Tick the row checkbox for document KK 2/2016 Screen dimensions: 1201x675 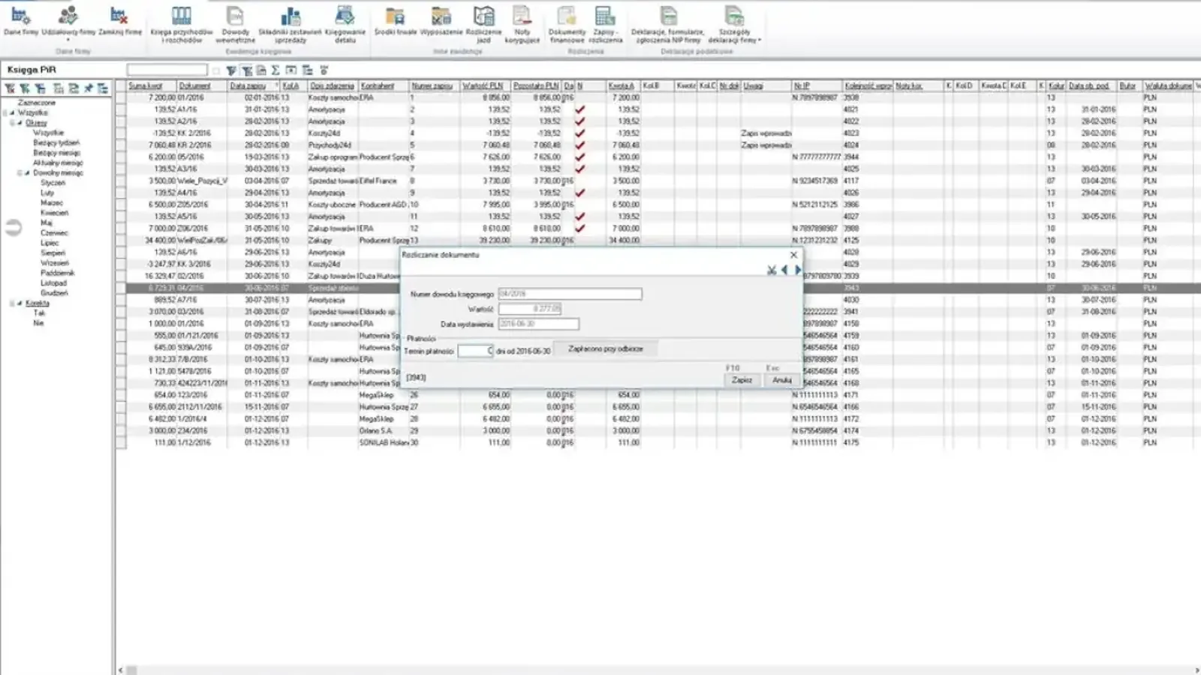click(x=121, y=133)
